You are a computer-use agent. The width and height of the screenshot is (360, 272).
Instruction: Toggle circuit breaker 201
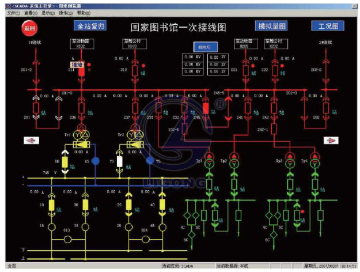(x=36, y=107)
